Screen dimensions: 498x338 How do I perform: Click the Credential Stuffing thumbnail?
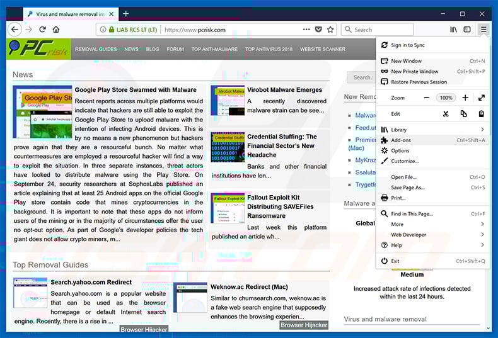(x=228, y=147)
